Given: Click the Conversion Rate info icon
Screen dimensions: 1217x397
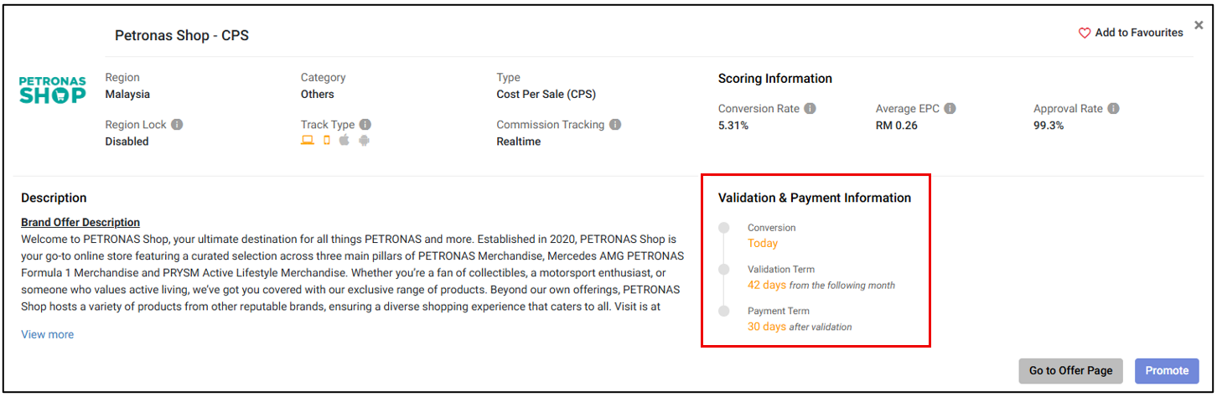Looking at the screenshot, I should 810,109.
